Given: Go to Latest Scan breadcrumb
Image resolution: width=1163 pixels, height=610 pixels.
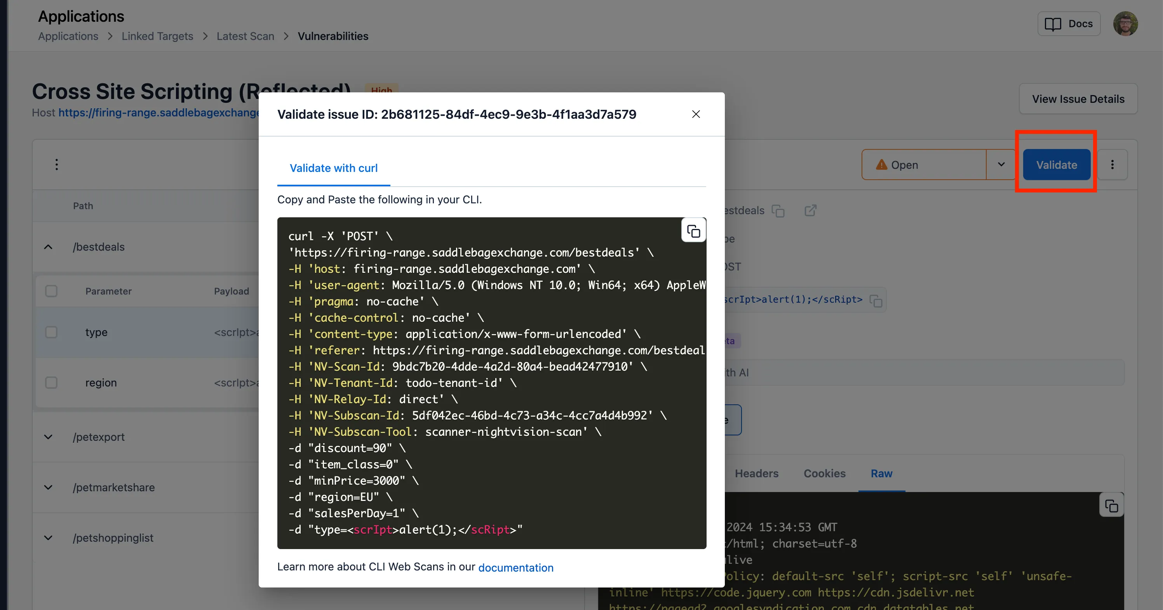Looking at the screenshot, I should (x=245, y=36).
